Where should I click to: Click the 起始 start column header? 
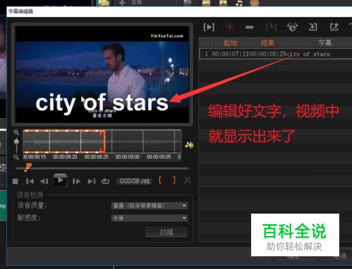pyautogui.click(x=230, y=43)
